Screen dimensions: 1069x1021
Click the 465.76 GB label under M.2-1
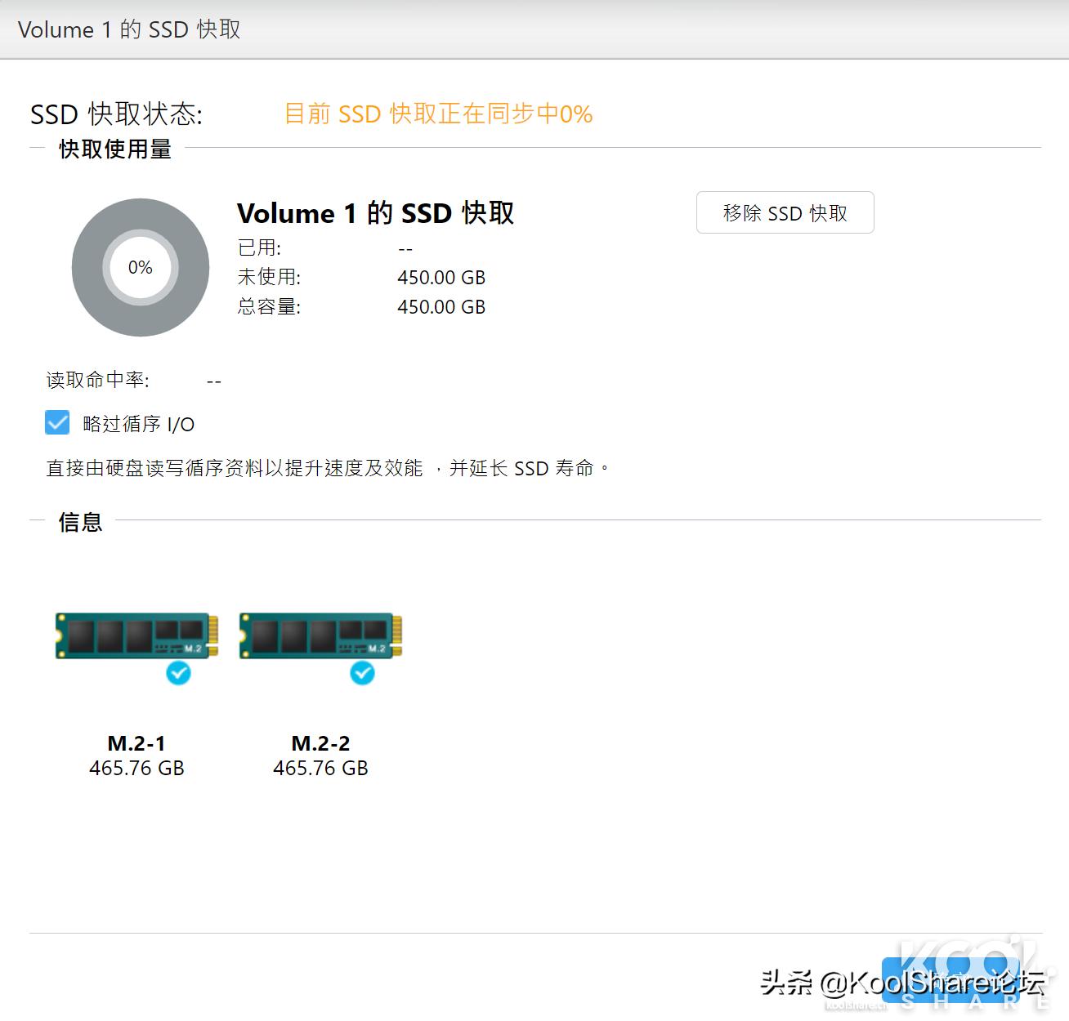136,768
